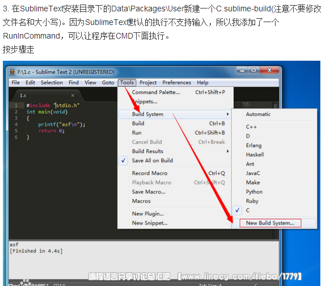Close the 1.c tab
The height and width of the screenshot is (286, 330).
point(73,95)
